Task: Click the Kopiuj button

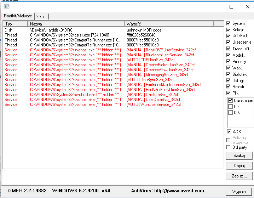Action: click(x=239, y=166)
